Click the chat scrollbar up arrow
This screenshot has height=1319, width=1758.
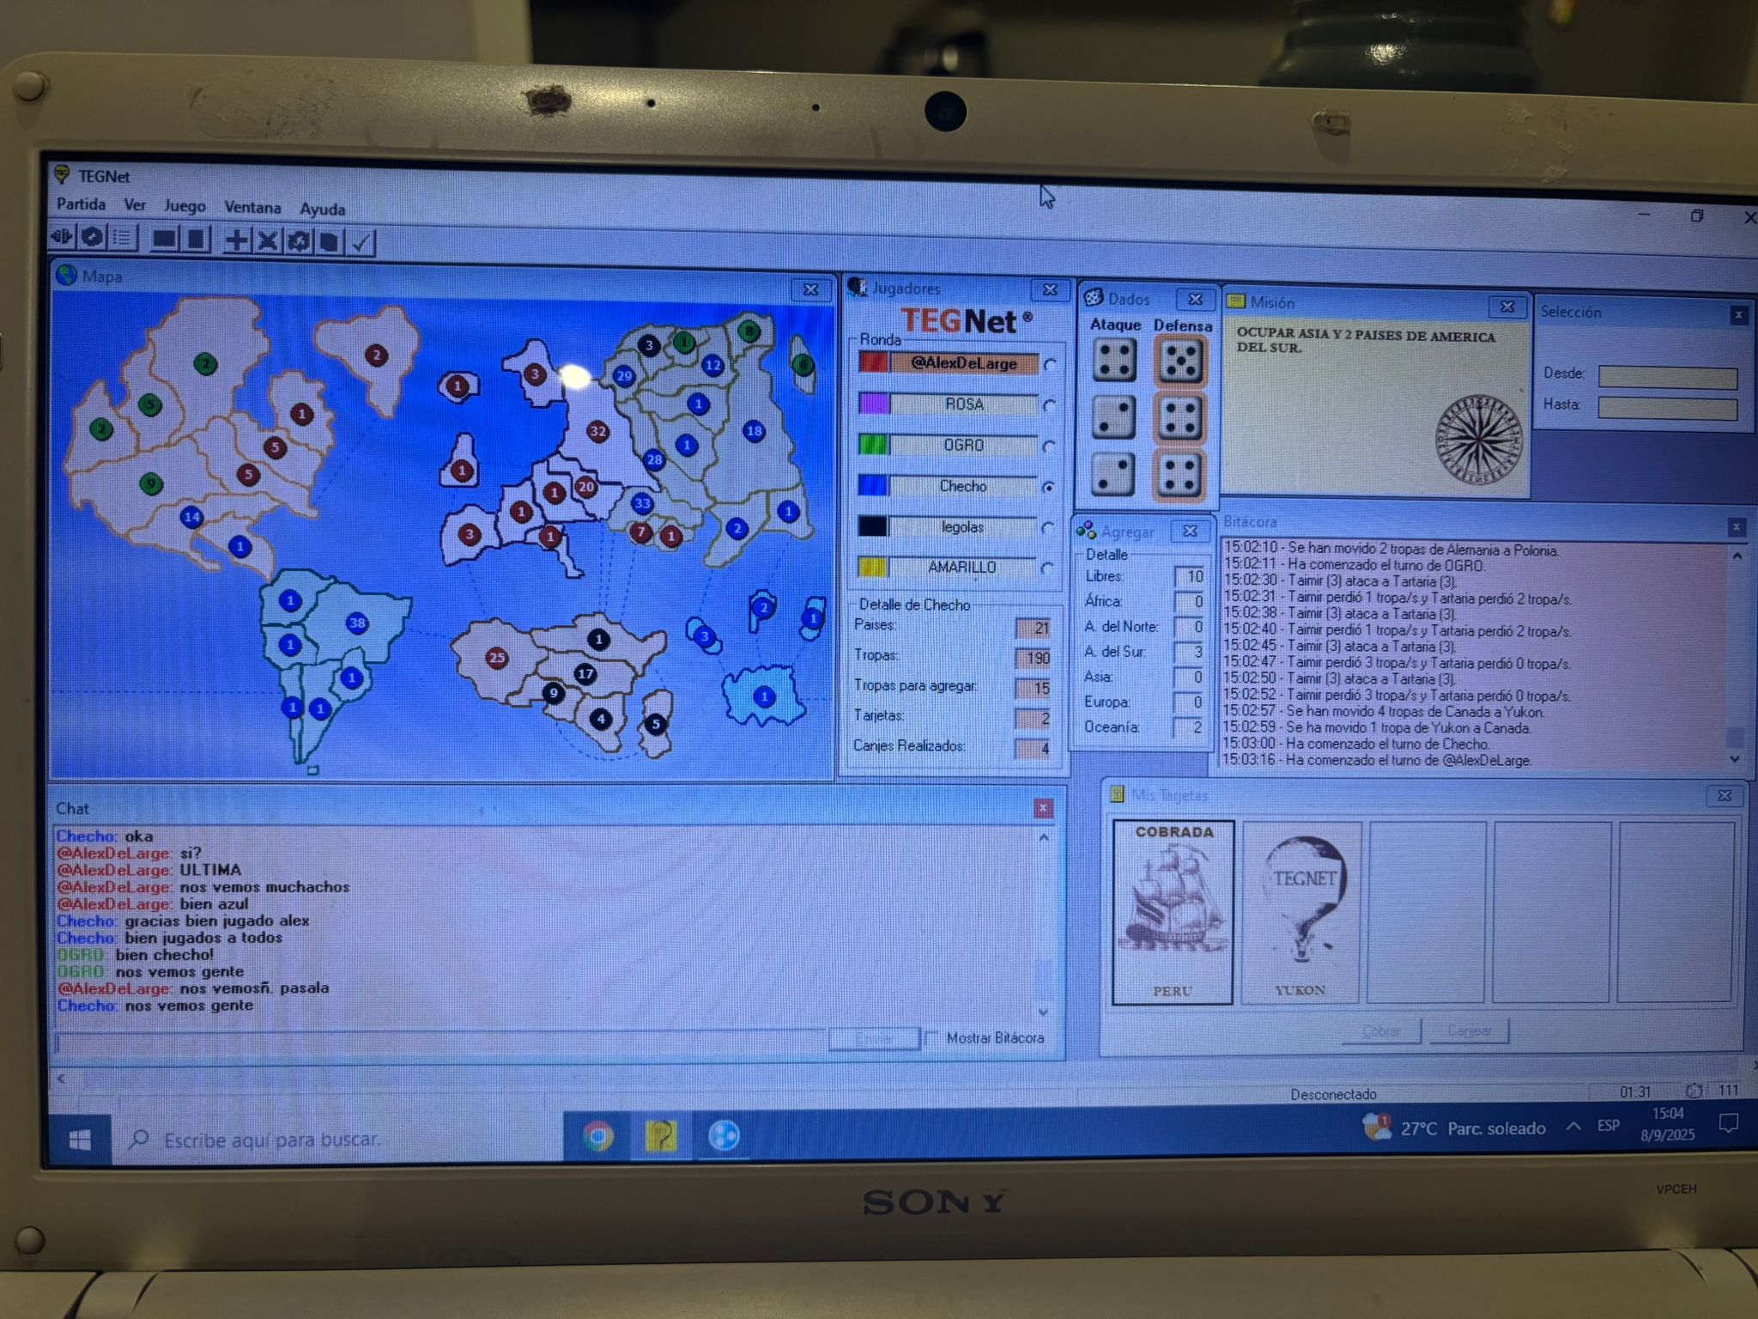(x=1044, y=837)
